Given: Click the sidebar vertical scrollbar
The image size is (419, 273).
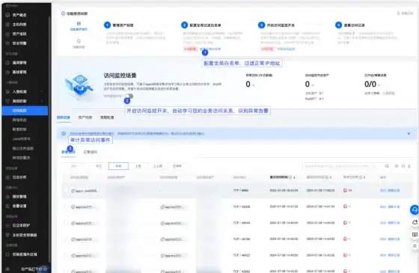Looking at the screenshot, I should (x=49, y=139).
